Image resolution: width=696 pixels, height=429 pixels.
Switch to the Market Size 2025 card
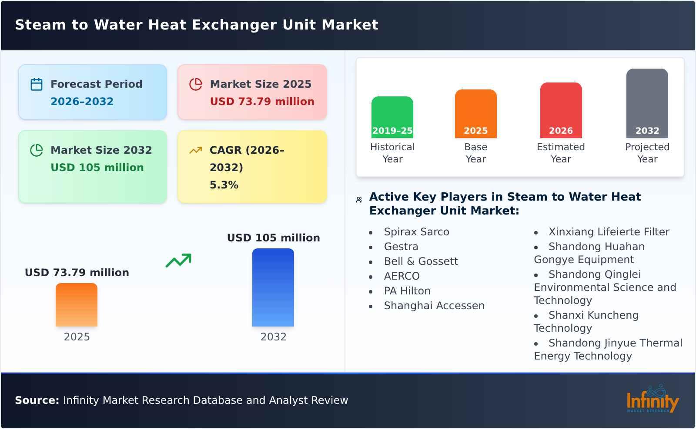(251, 92)
